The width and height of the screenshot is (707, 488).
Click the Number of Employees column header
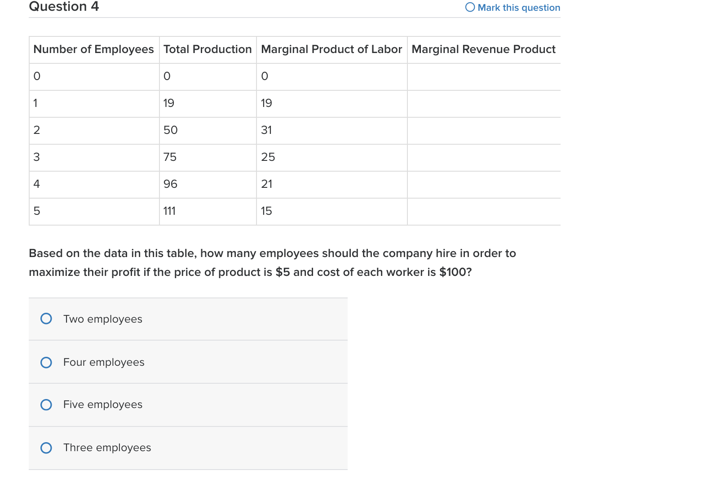tap(93, 49)
